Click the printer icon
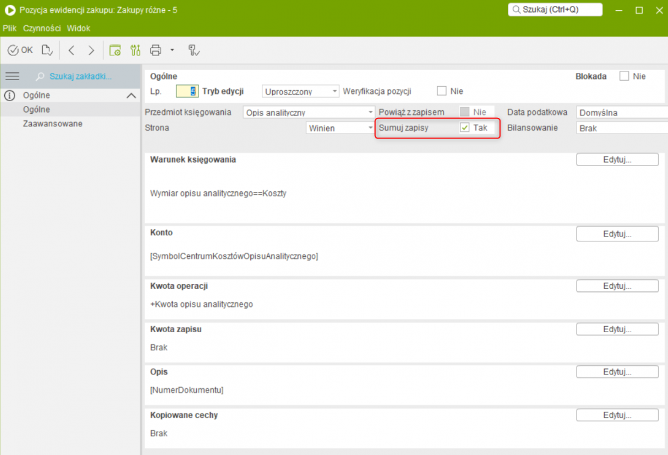The image size is (668, 455). 156,50
